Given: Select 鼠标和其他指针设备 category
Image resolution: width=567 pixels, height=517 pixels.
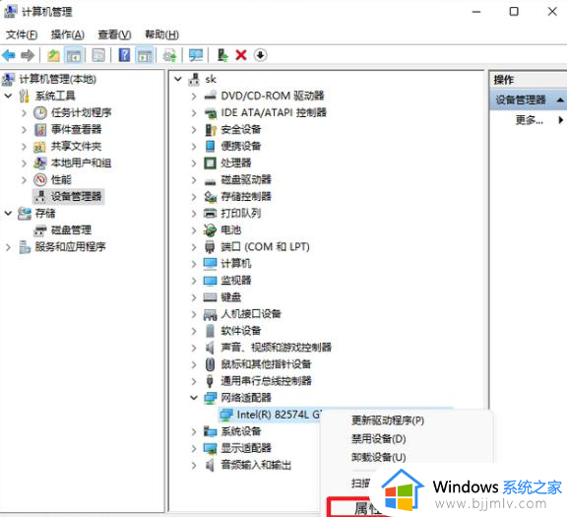Looking at the screenshot, I should pyautogui.click(x=266, y=364).
